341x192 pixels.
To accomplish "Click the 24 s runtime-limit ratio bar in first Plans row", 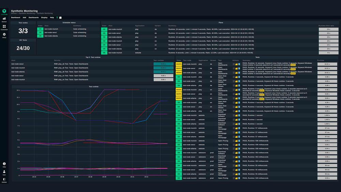I will (328, 29).
